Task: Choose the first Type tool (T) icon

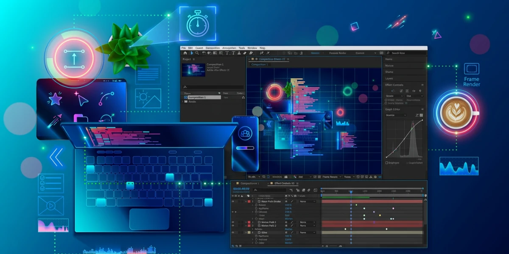Action: click(x=227, y=53)
